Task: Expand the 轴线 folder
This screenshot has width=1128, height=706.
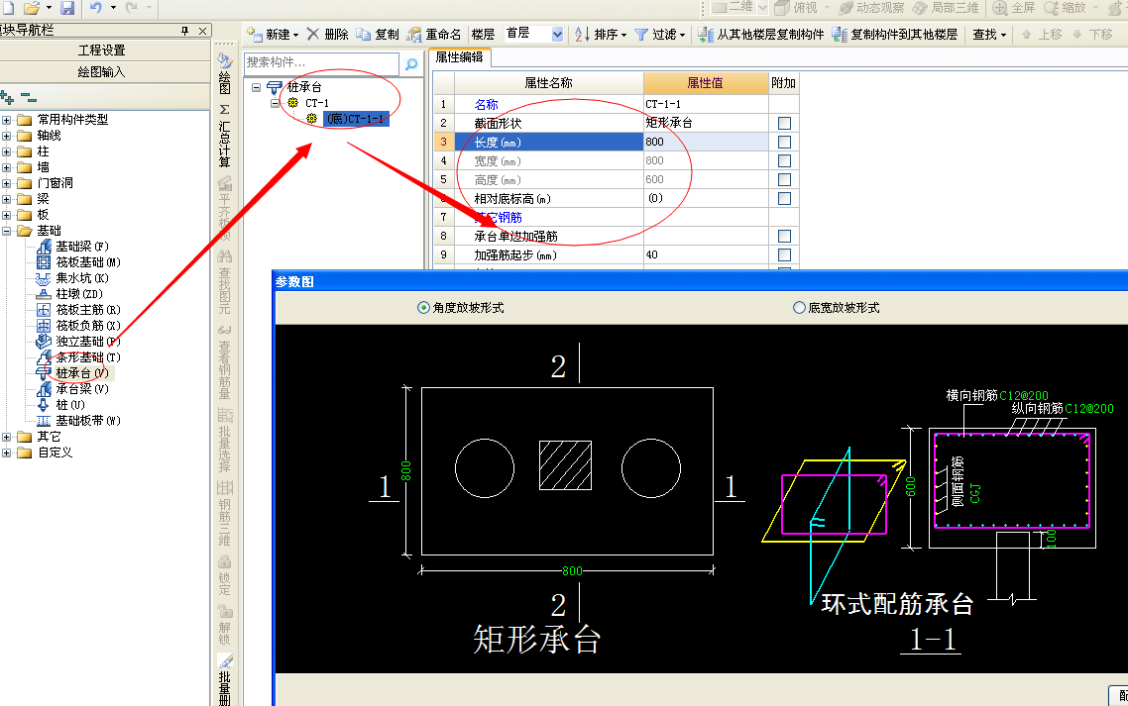Action: pyautogui.click(x=7, y=136)
